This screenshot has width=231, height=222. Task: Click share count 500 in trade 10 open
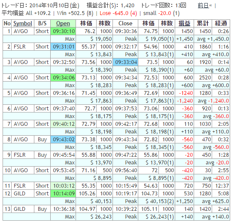(105, 170)
